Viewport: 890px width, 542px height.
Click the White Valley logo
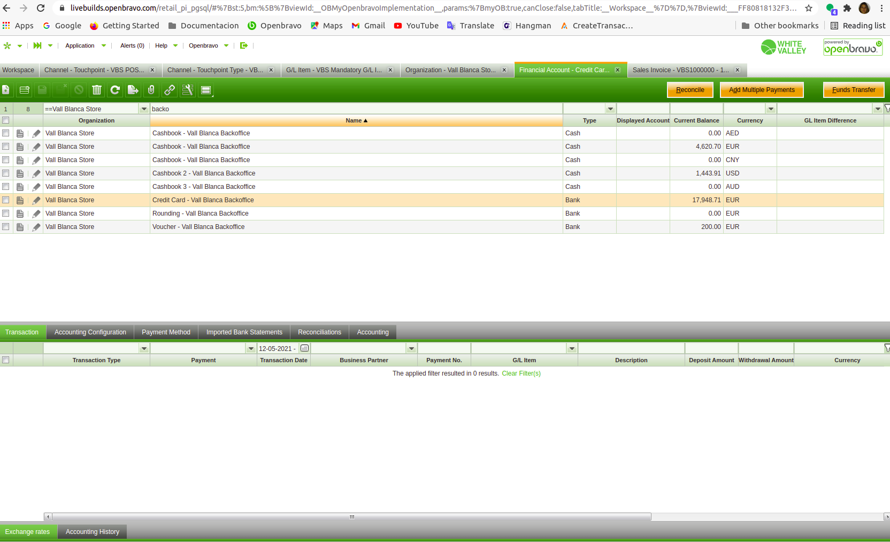click(784, 47)
